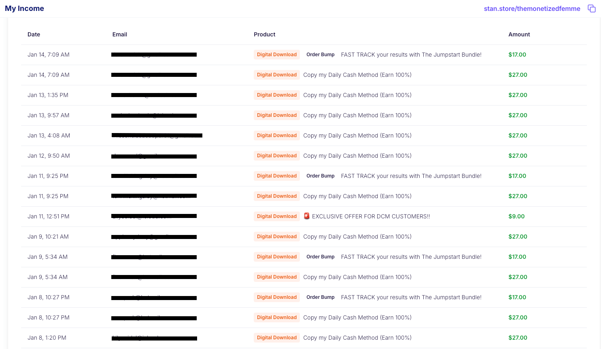Click the Digital Download tag for Jan 13, 9:57 AM
This screenshot has width=601, height=349.
pos(277,115)
